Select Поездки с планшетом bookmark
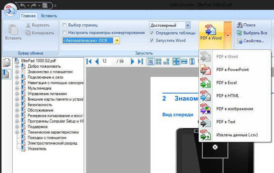This screenshot has height=173, width=274. [x=47, y=138]
